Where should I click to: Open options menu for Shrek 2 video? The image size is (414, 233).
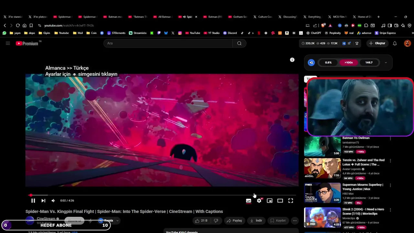coord(390,210)
